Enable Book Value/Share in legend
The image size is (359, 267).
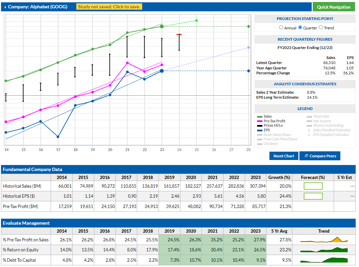coord(274,135)
